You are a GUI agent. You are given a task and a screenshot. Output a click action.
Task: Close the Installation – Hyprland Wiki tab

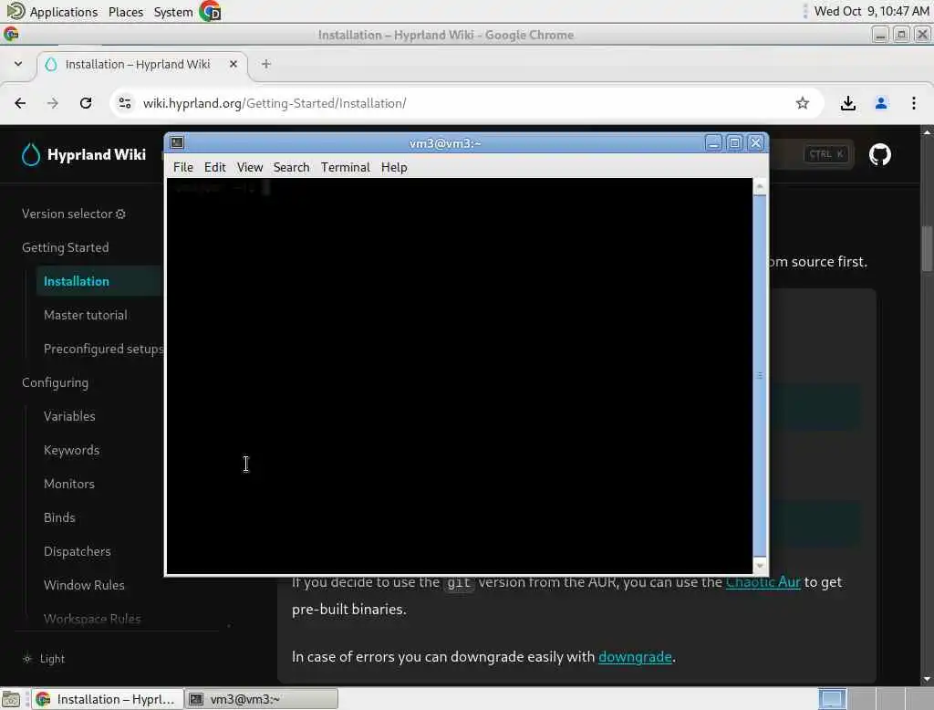pos(233,64)
